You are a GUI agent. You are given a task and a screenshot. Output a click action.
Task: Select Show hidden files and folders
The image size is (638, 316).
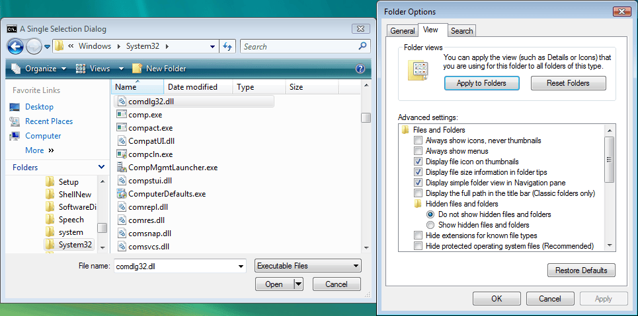(x=430, y=225)
